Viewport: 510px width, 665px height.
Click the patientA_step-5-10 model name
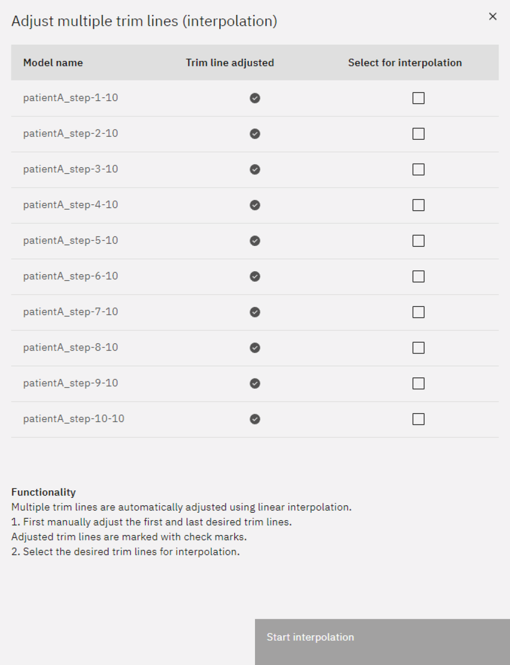point(70,241)
